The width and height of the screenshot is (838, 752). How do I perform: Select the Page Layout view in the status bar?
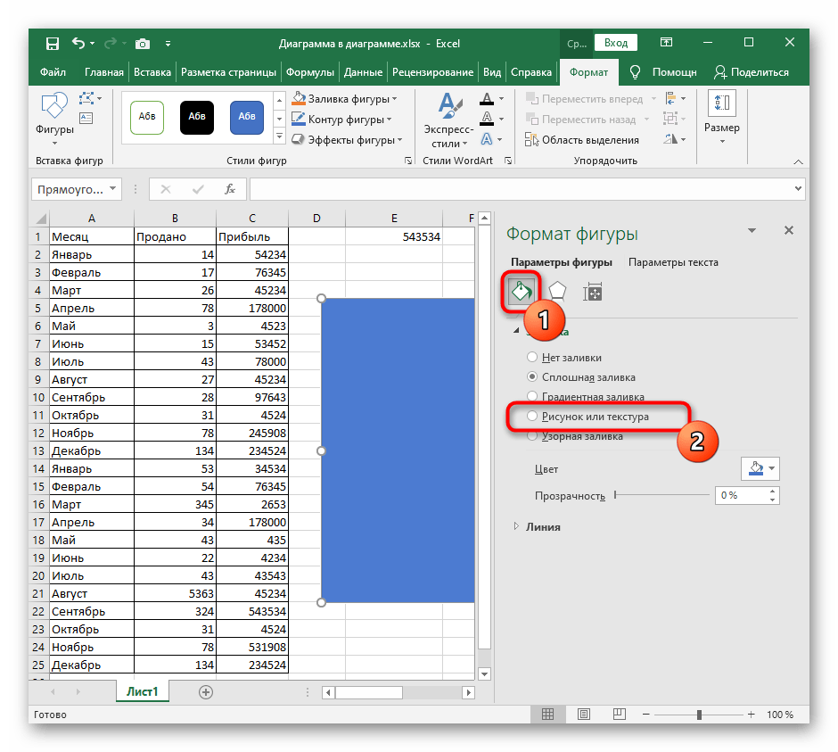(x=584, y=714)
